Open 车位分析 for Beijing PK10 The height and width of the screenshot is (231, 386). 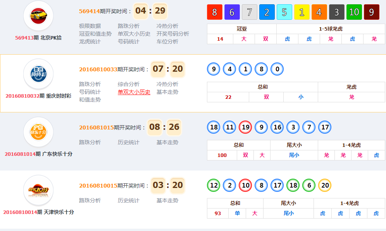click(167, 41)
